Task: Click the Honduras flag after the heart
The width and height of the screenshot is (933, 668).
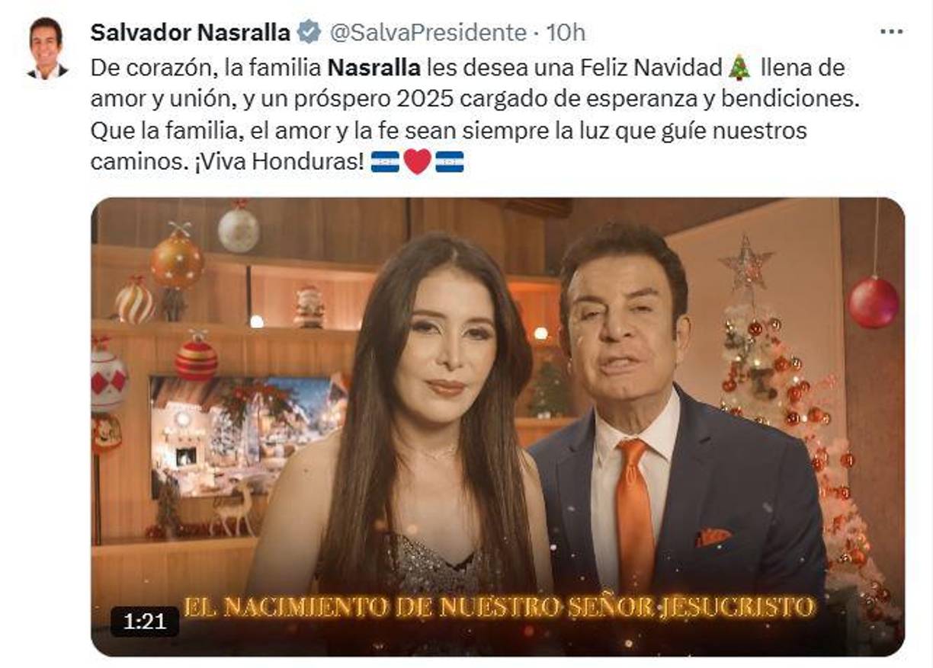Action: (450, 161)
